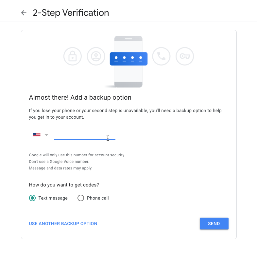Viewport: 257px width, 254px height.
Task: Select the Phone call radio button
Action: [81, 198]
